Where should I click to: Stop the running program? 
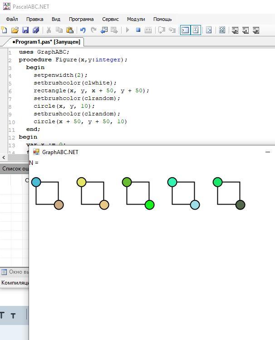pos(138,30)
